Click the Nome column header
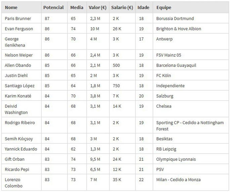The width and height of the screenshot is (230, 192). point(11,7)
